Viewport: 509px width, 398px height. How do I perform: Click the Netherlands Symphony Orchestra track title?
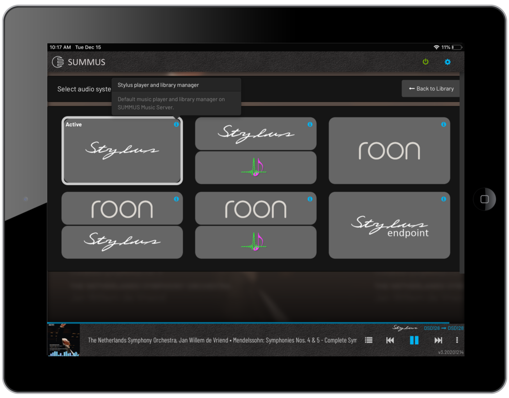click(x=222, y=340)
